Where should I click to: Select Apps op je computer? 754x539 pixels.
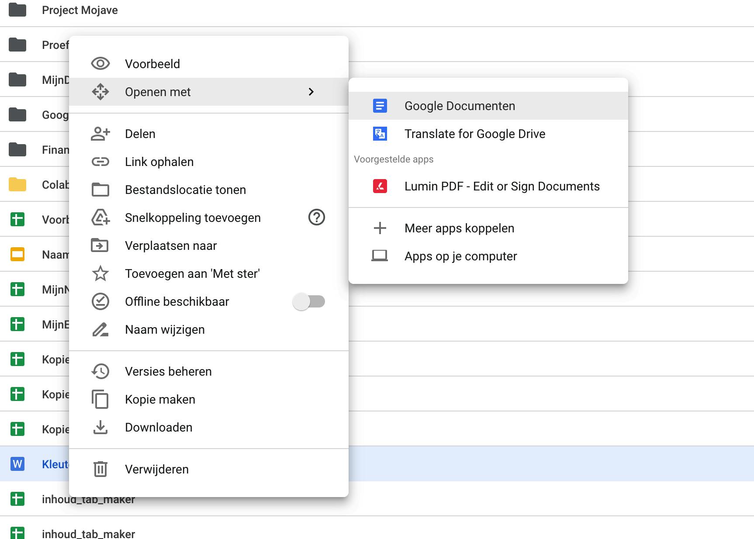(x=460, y=256)
